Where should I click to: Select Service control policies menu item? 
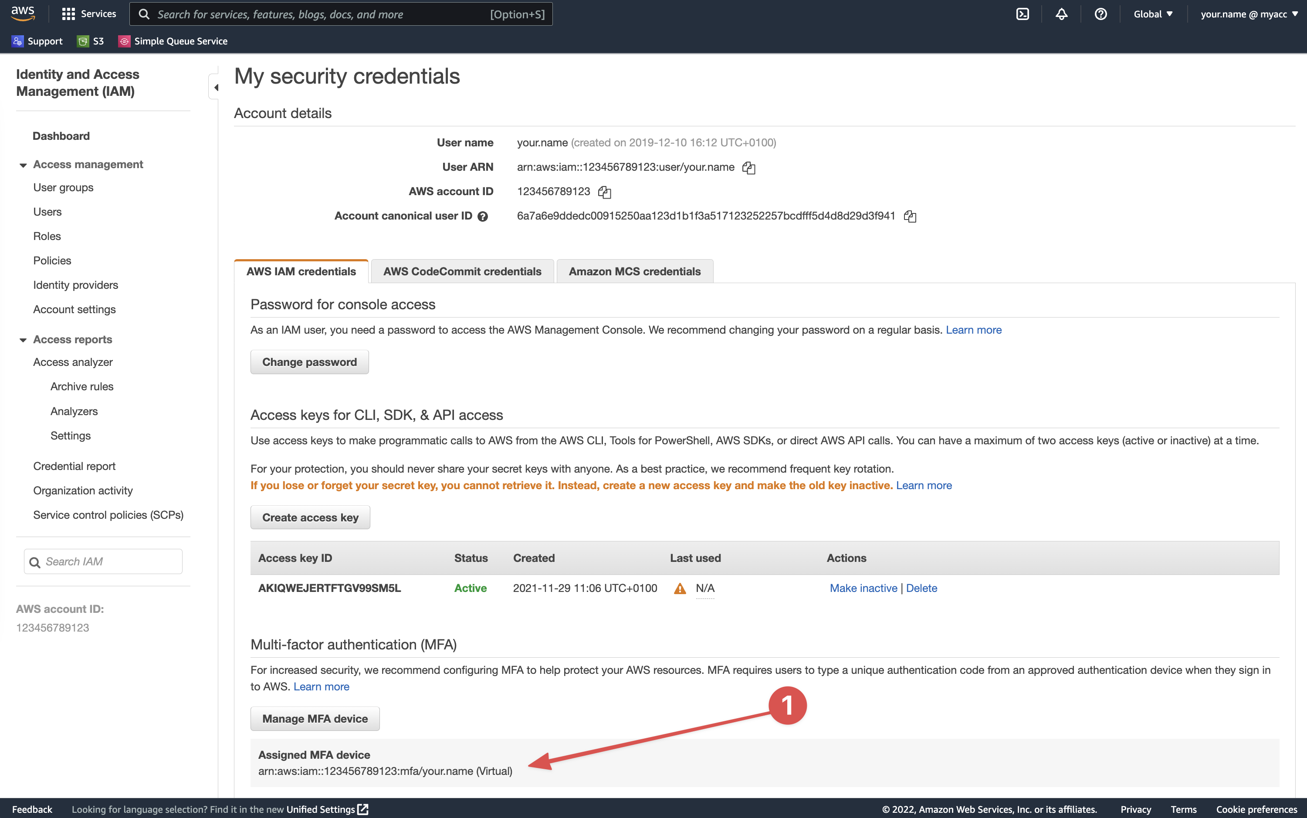tap(108, 514)
